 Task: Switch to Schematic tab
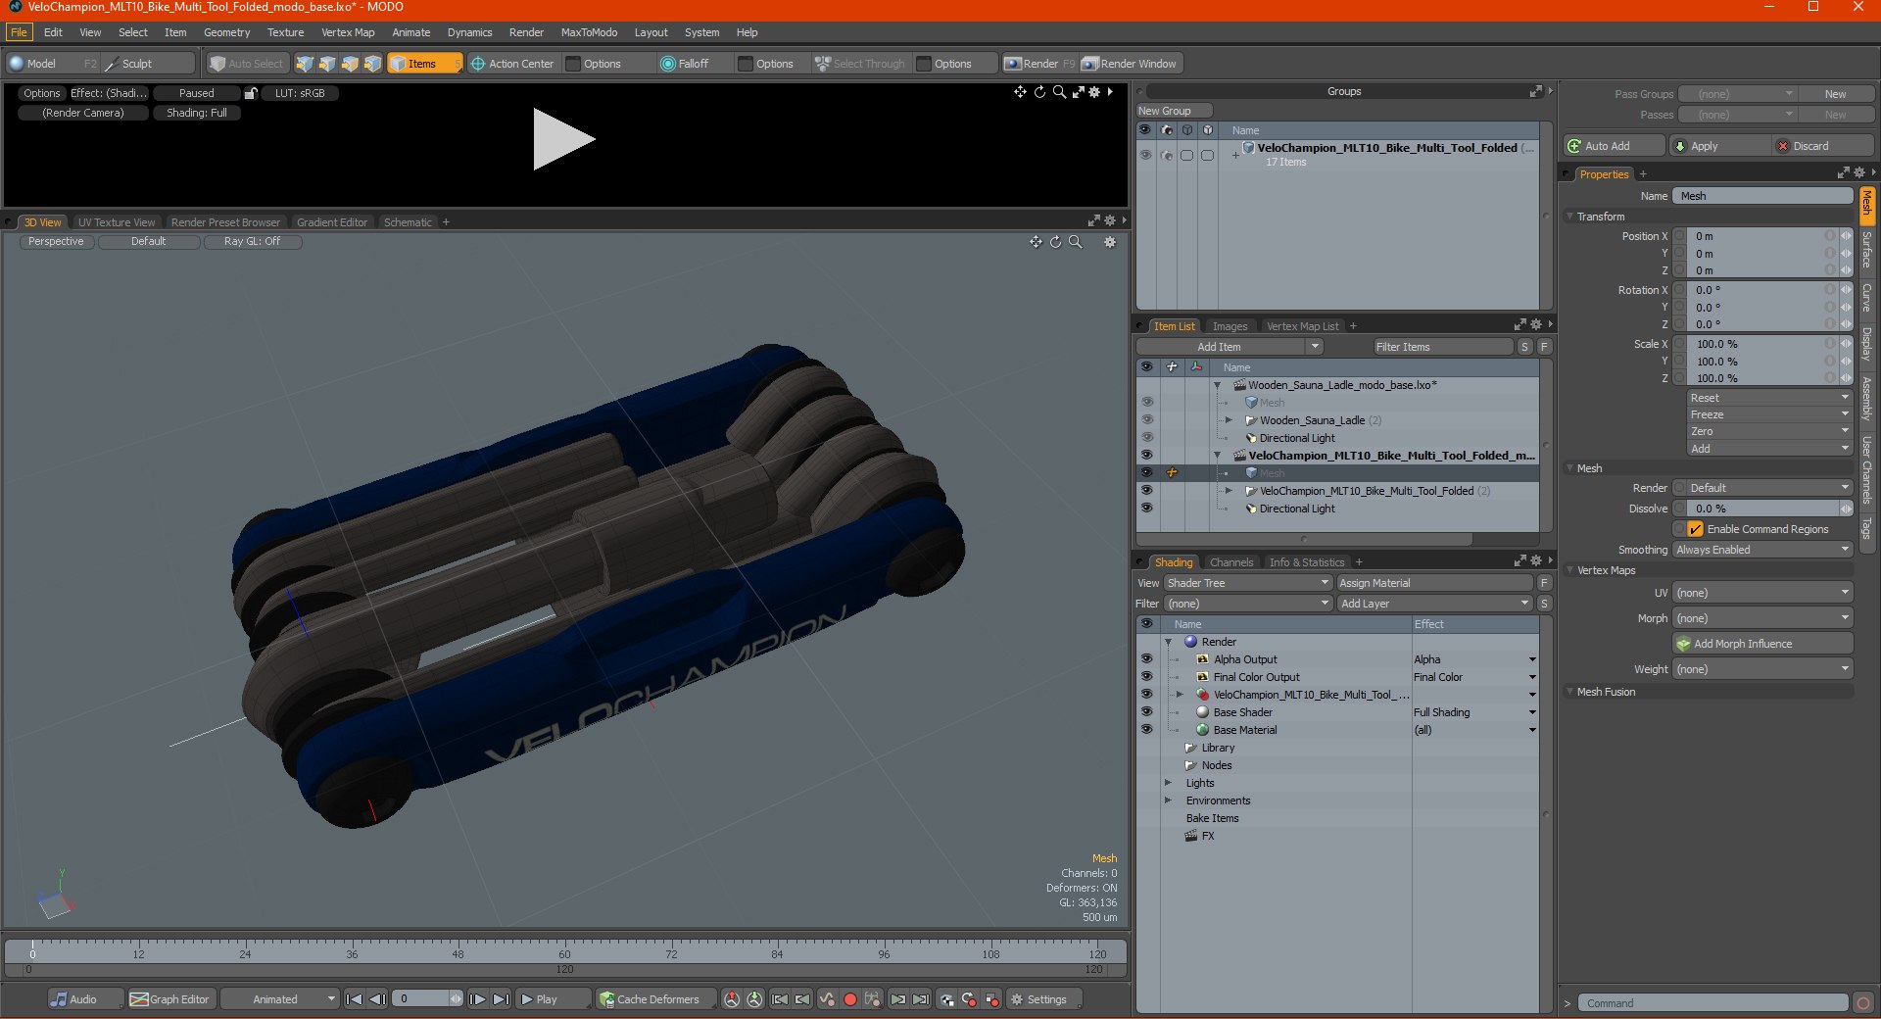pos(408,222)
